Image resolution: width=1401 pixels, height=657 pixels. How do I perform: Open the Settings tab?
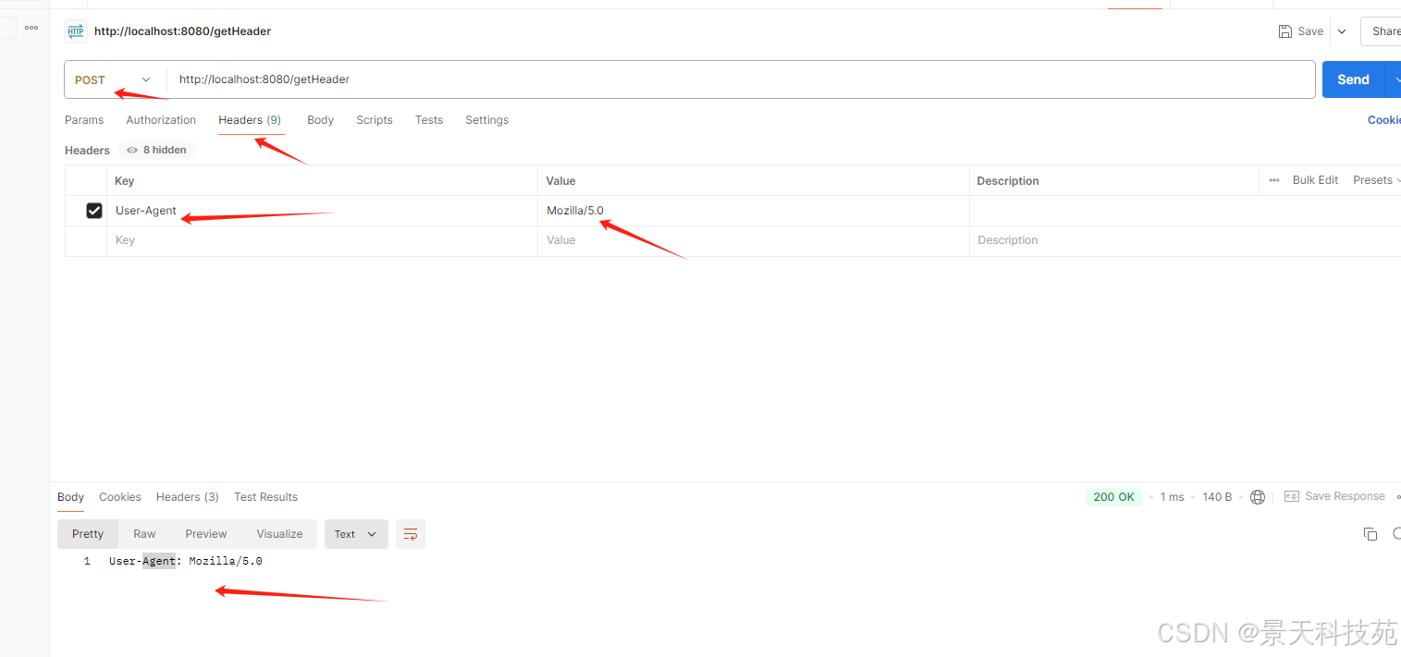tap(487, 120)
